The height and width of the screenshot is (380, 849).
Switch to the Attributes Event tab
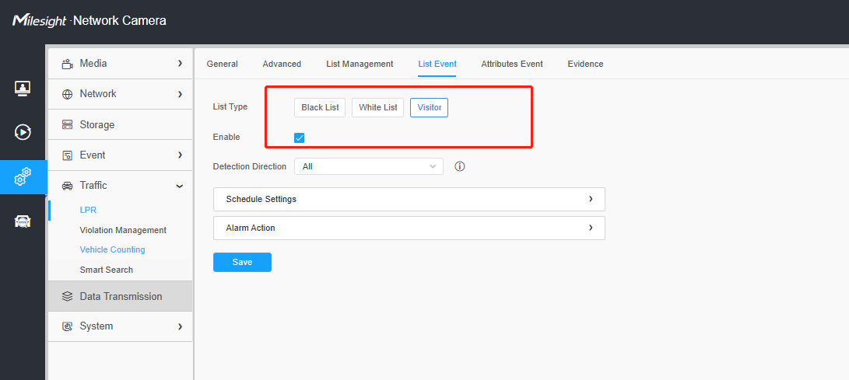click(x=512, y=64)
